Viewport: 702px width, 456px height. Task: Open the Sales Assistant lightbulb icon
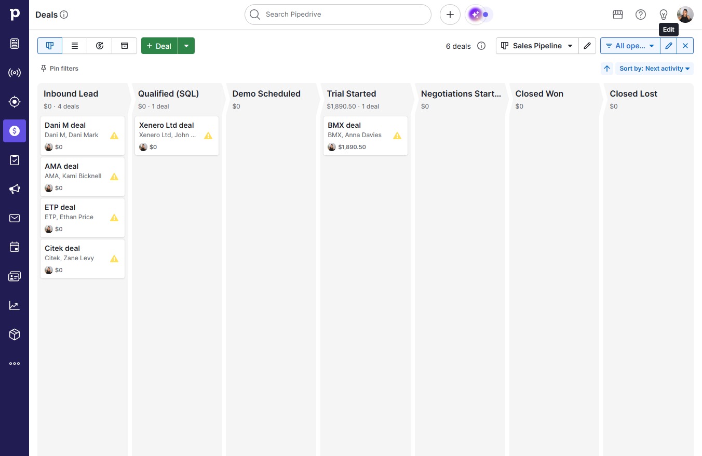664,15
